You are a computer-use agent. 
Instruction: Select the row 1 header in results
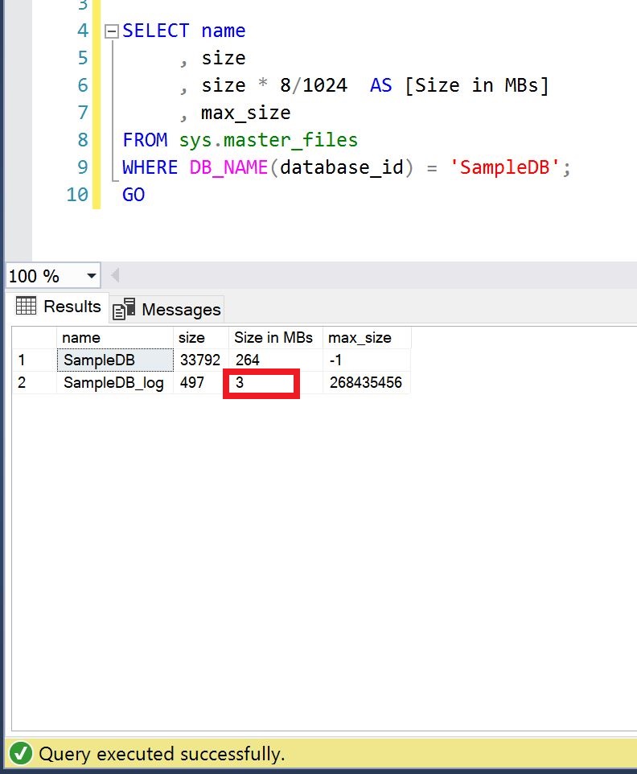34,360
